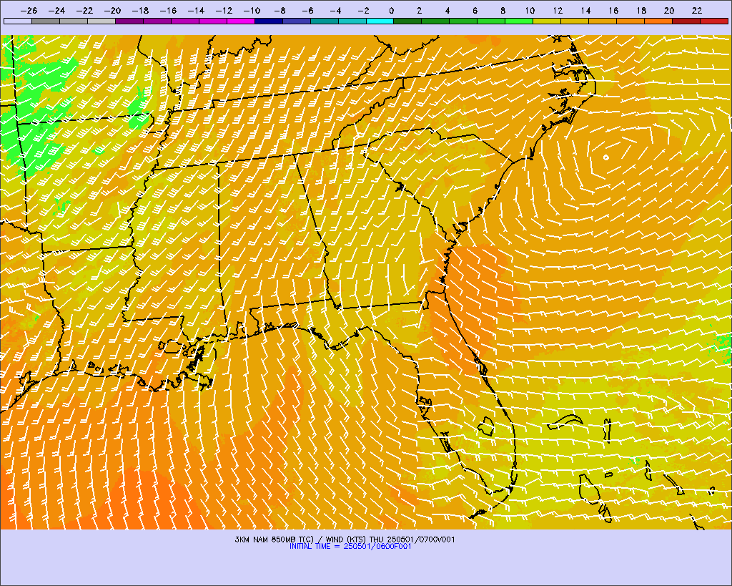Click the bright green swatch between 8 and 10
The image size is (732, 586).
[519, 21]
